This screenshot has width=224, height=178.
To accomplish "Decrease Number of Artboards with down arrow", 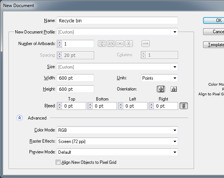I will point(60,45).
